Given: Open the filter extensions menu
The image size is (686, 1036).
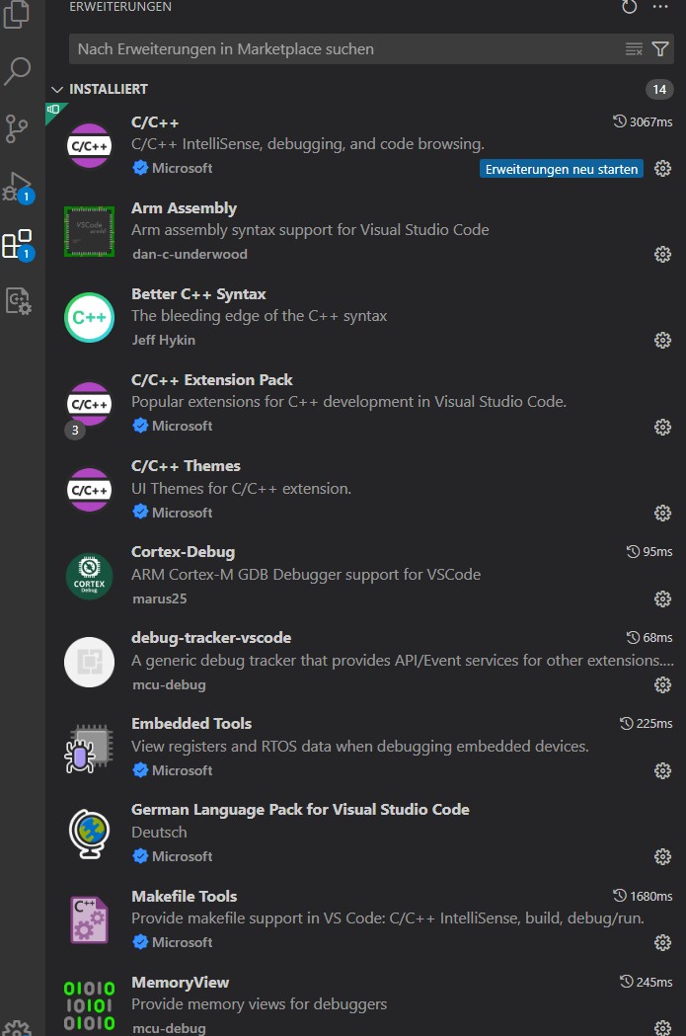Looking at the screenshot, I should [x=660, y=49].
